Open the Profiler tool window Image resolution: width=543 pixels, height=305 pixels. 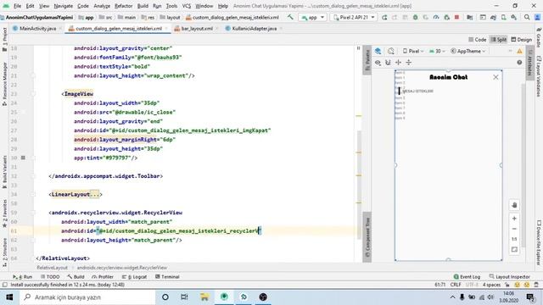pyautogui.click(x=103, y=277)
